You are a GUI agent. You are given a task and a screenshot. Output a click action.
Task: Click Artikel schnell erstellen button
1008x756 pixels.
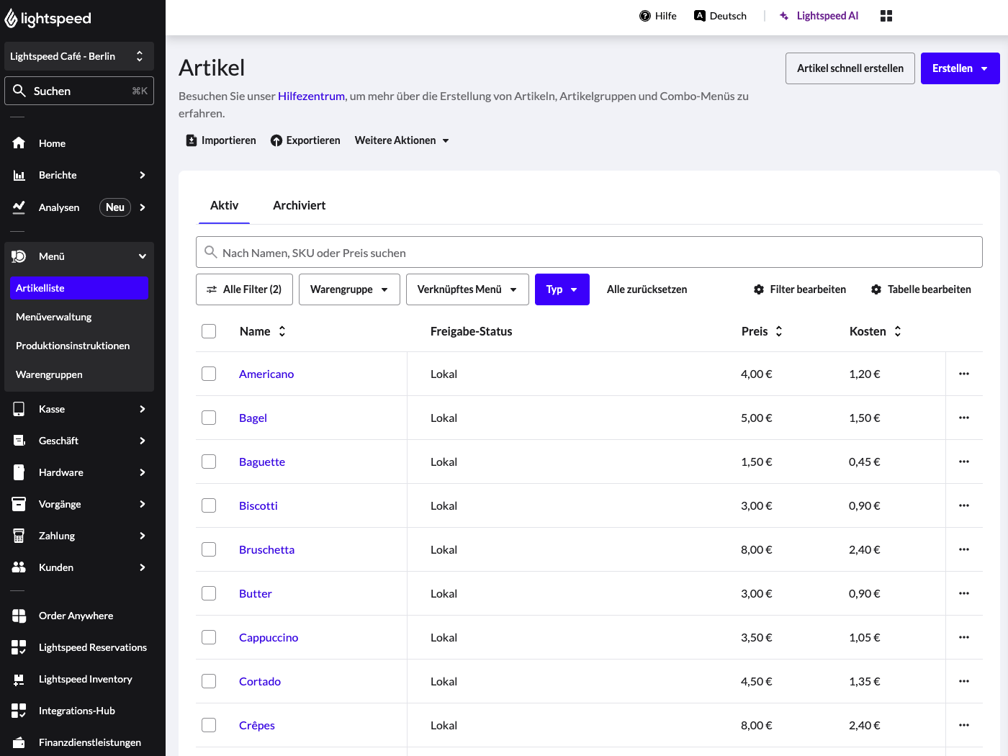pos(850,68)
